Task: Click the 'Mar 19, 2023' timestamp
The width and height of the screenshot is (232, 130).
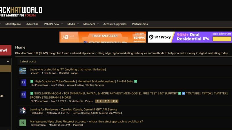Action: (59, 101)
